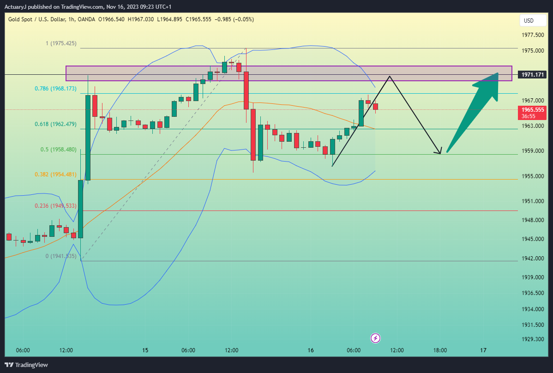Click the 1936.500 price axis label
The width and height of the screenshot is (553, 373).
click(x=533, y=293)
